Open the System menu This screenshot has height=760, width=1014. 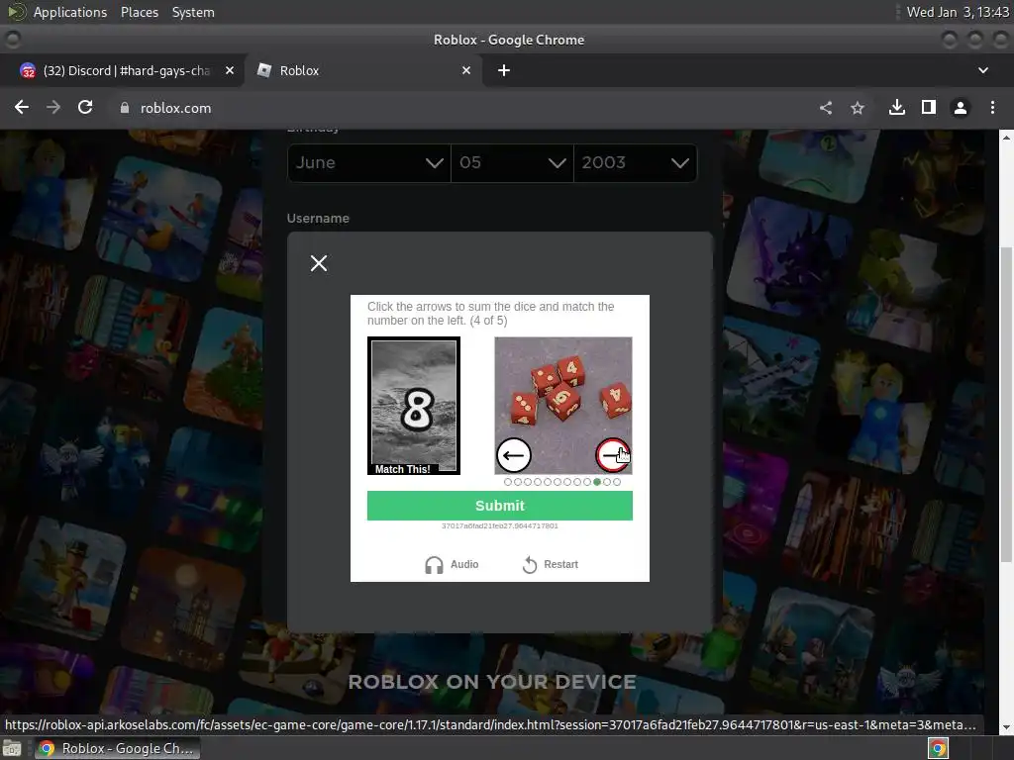[x=193, y=12]
